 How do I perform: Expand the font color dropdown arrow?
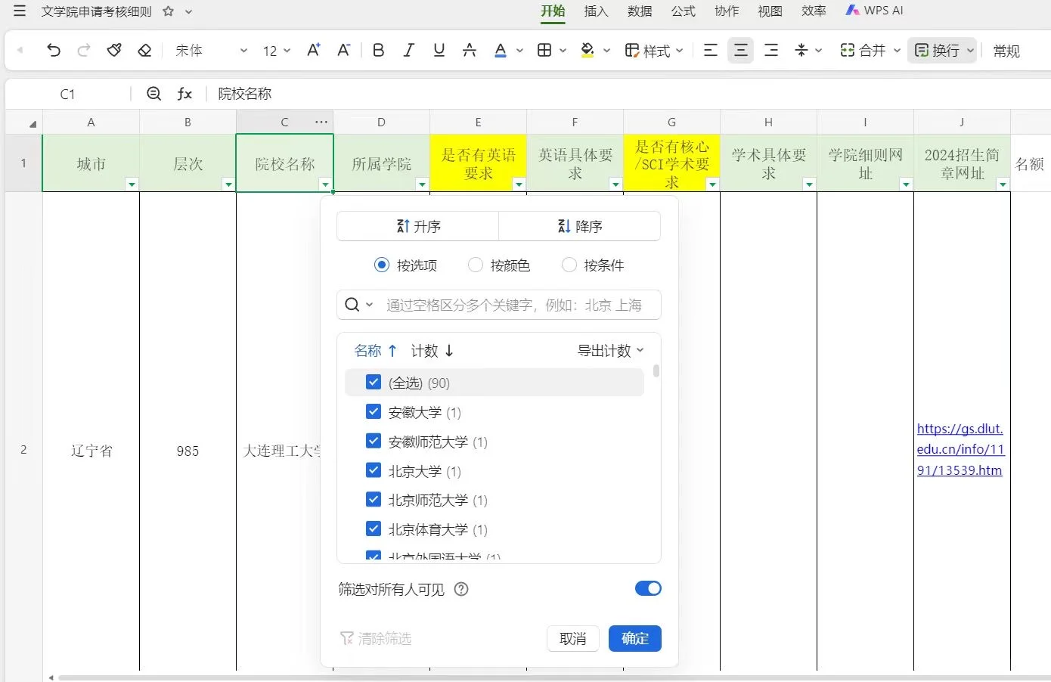[519, 51]
